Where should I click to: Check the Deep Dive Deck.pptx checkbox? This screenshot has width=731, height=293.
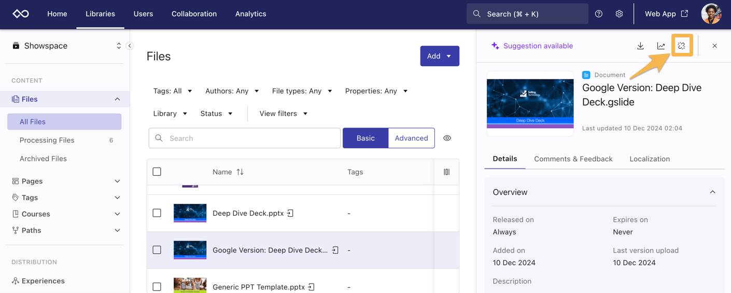pyautogui.click(x=157, y=213)
